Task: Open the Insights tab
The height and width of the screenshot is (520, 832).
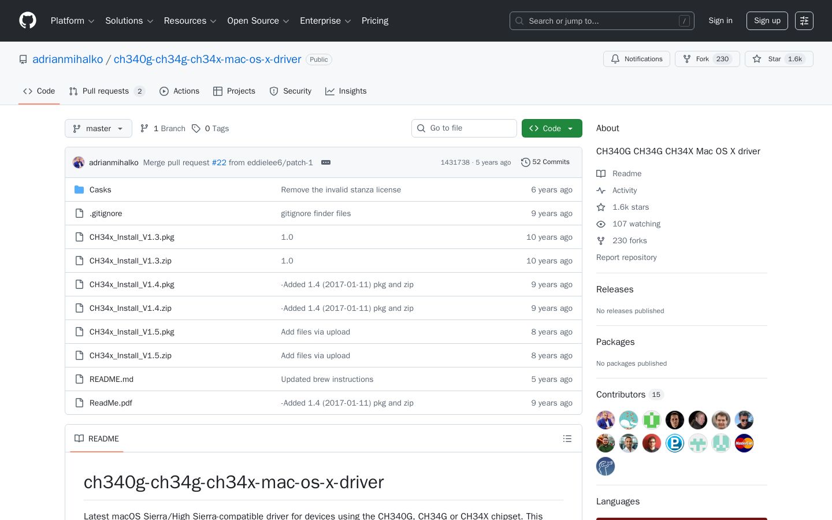Action: click(x=346, y=91)
